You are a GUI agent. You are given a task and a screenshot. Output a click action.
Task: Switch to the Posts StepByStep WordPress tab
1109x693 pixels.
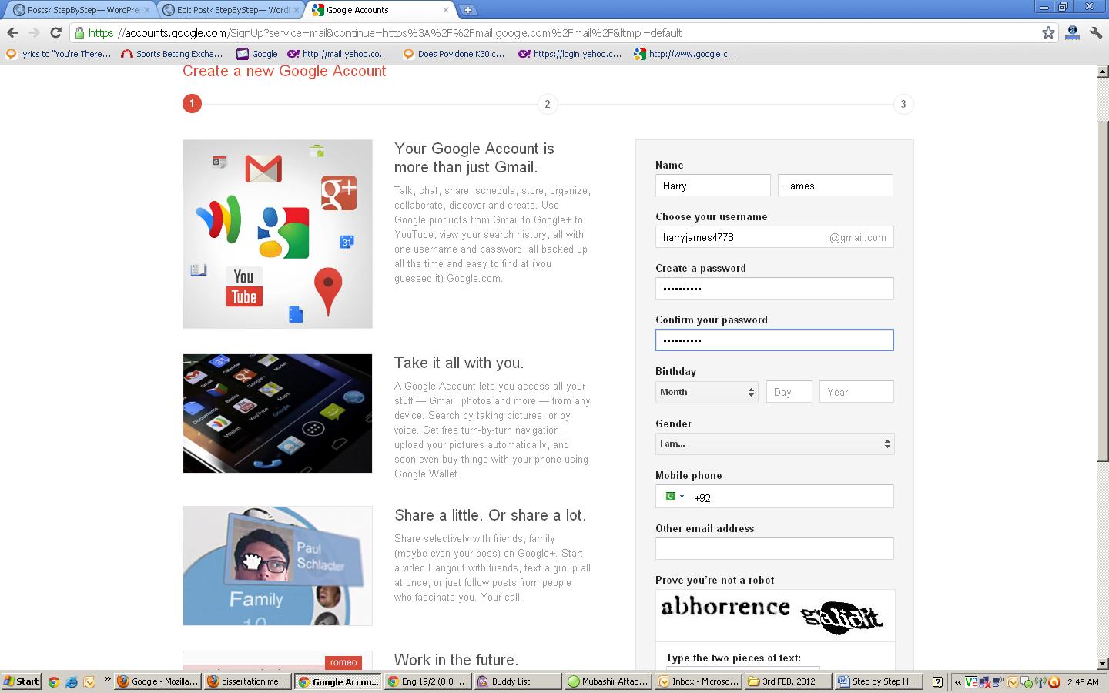point(77,10)
